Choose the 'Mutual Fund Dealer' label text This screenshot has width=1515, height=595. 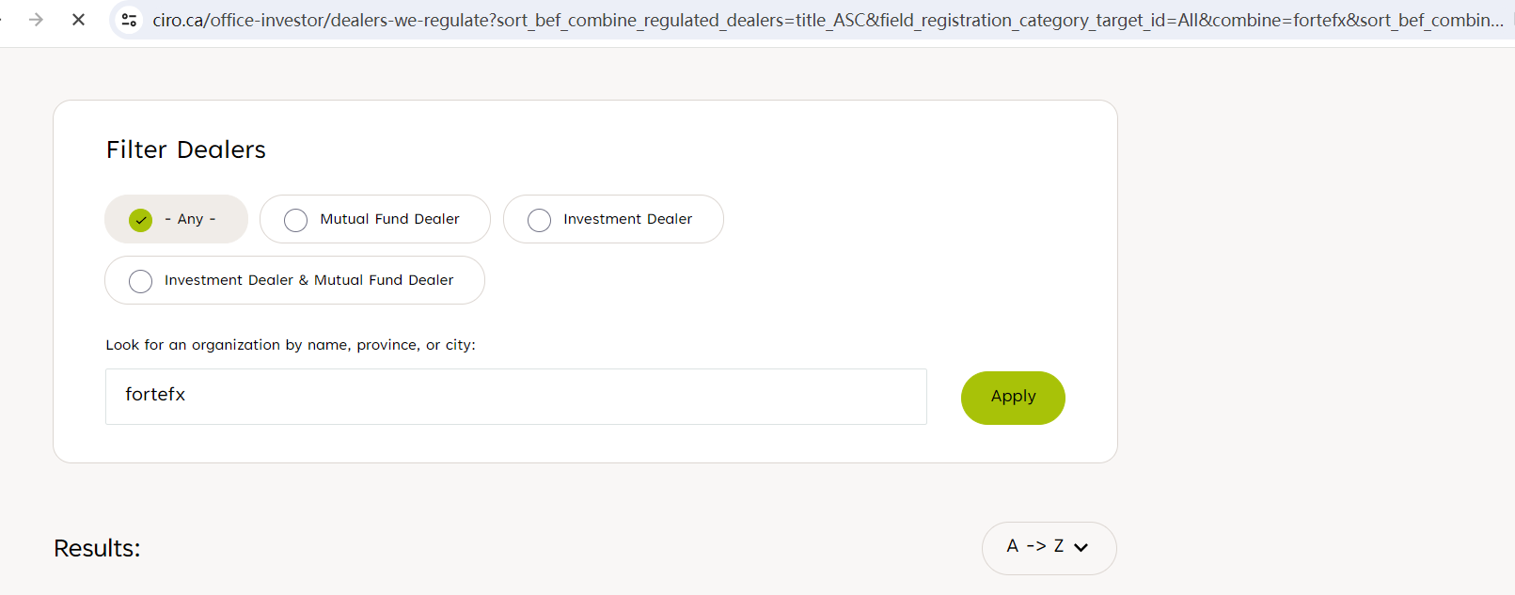click(x=389, y=219)
